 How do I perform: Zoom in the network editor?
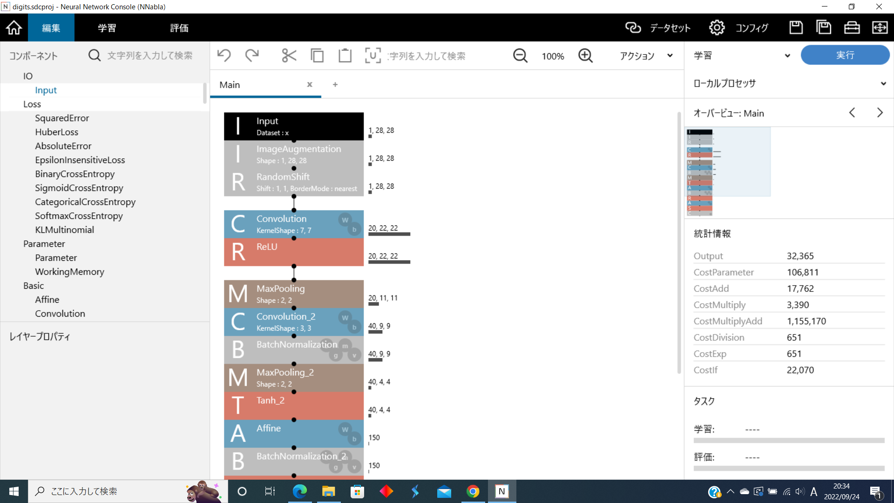click(585, 56)
